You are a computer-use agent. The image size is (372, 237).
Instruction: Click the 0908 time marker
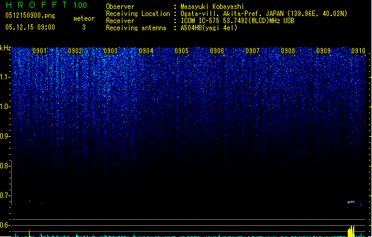click(288, 51)
